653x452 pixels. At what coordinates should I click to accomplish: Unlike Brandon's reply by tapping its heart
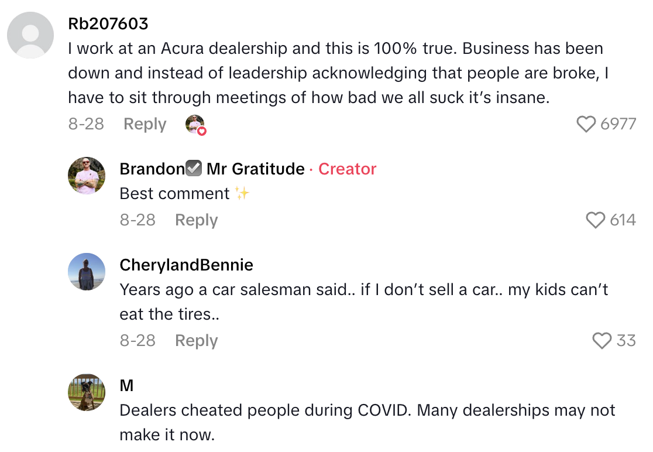(x=596, y=221)
